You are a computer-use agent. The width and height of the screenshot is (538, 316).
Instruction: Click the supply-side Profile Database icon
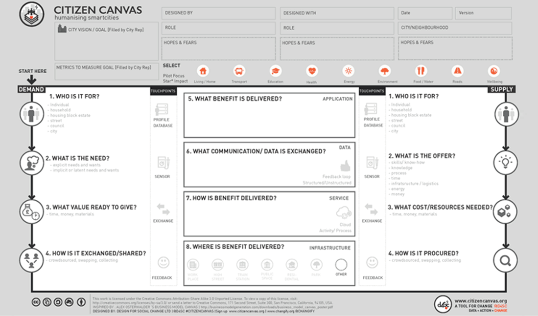(371, 110)
